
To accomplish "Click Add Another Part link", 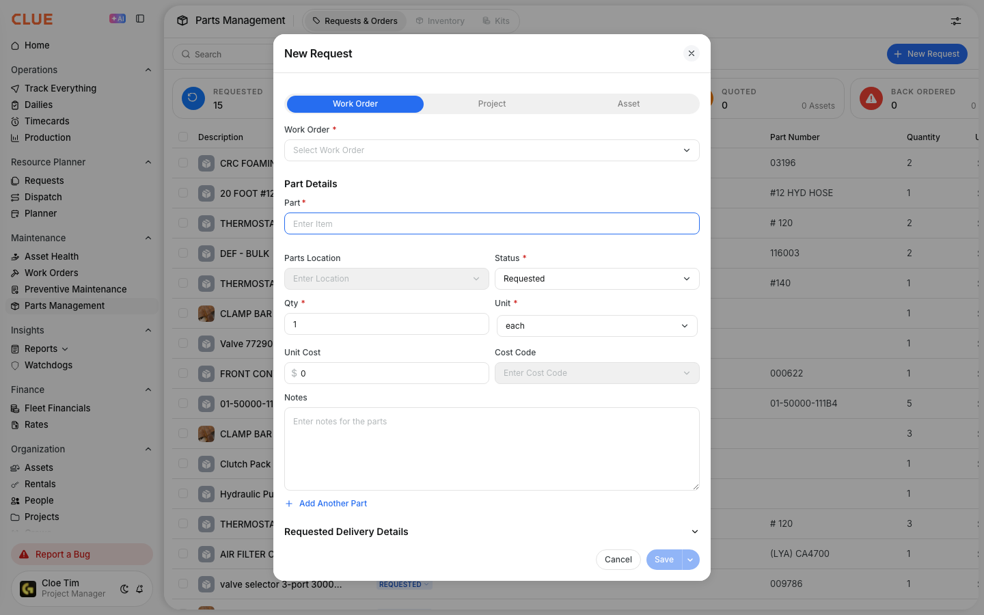I will (x=326, y=504).
